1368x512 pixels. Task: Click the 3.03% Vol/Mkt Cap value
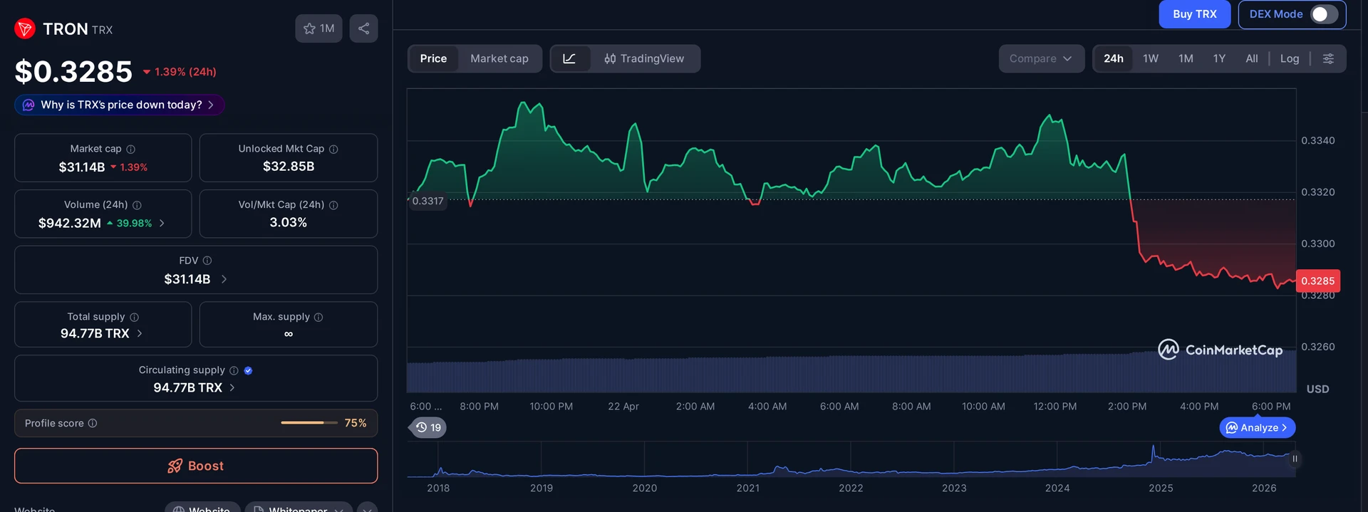tap(289, 223)
